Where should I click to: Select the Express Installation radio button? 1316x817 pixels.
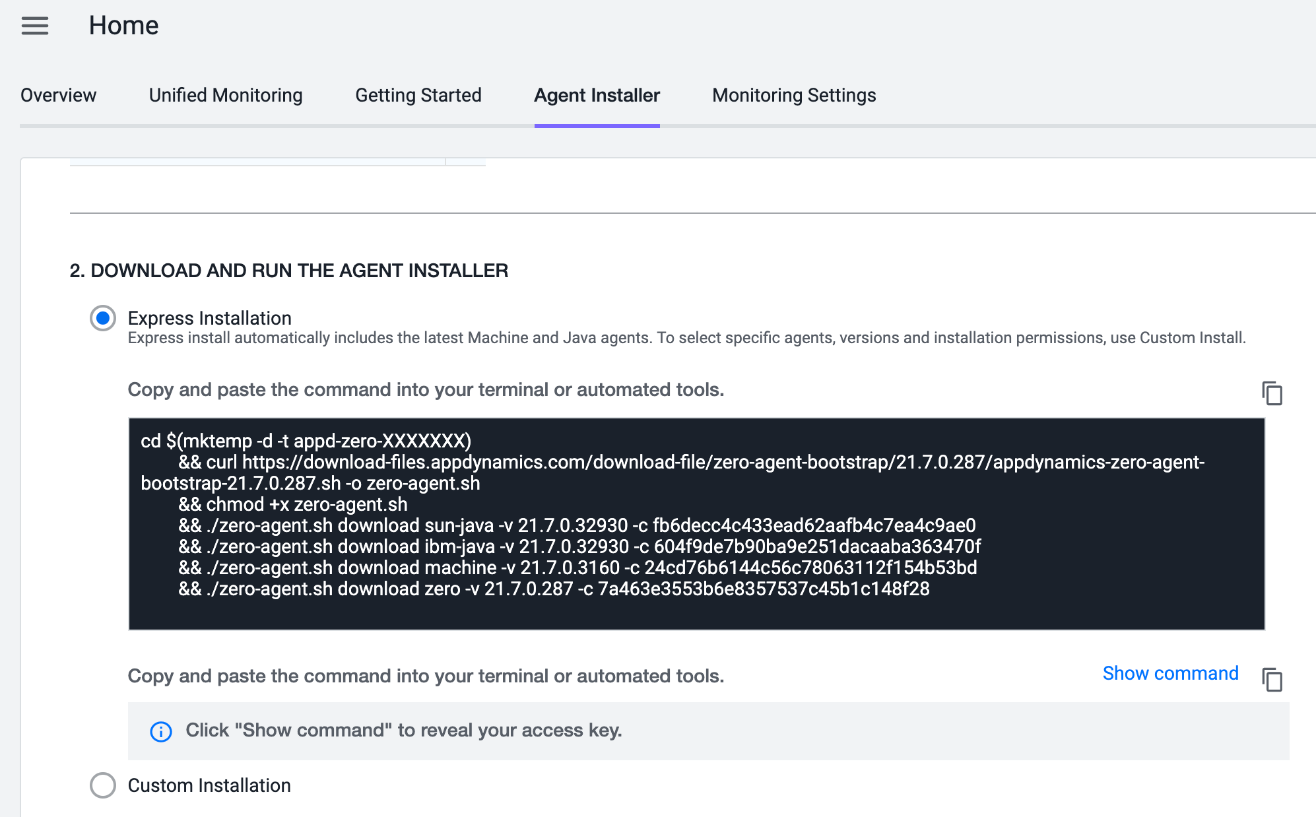[x=103, y=318]
